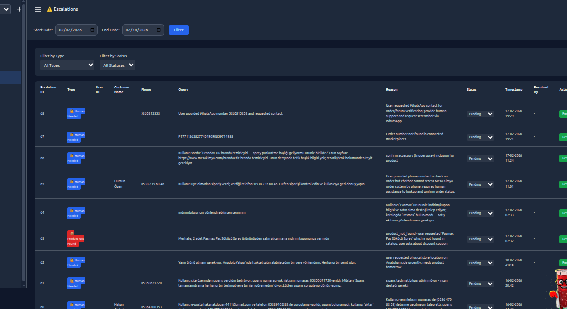Click the vertical scrollbar beside the sidebar
The width and height of the screenshot is (567, 309).
(23, 148)
